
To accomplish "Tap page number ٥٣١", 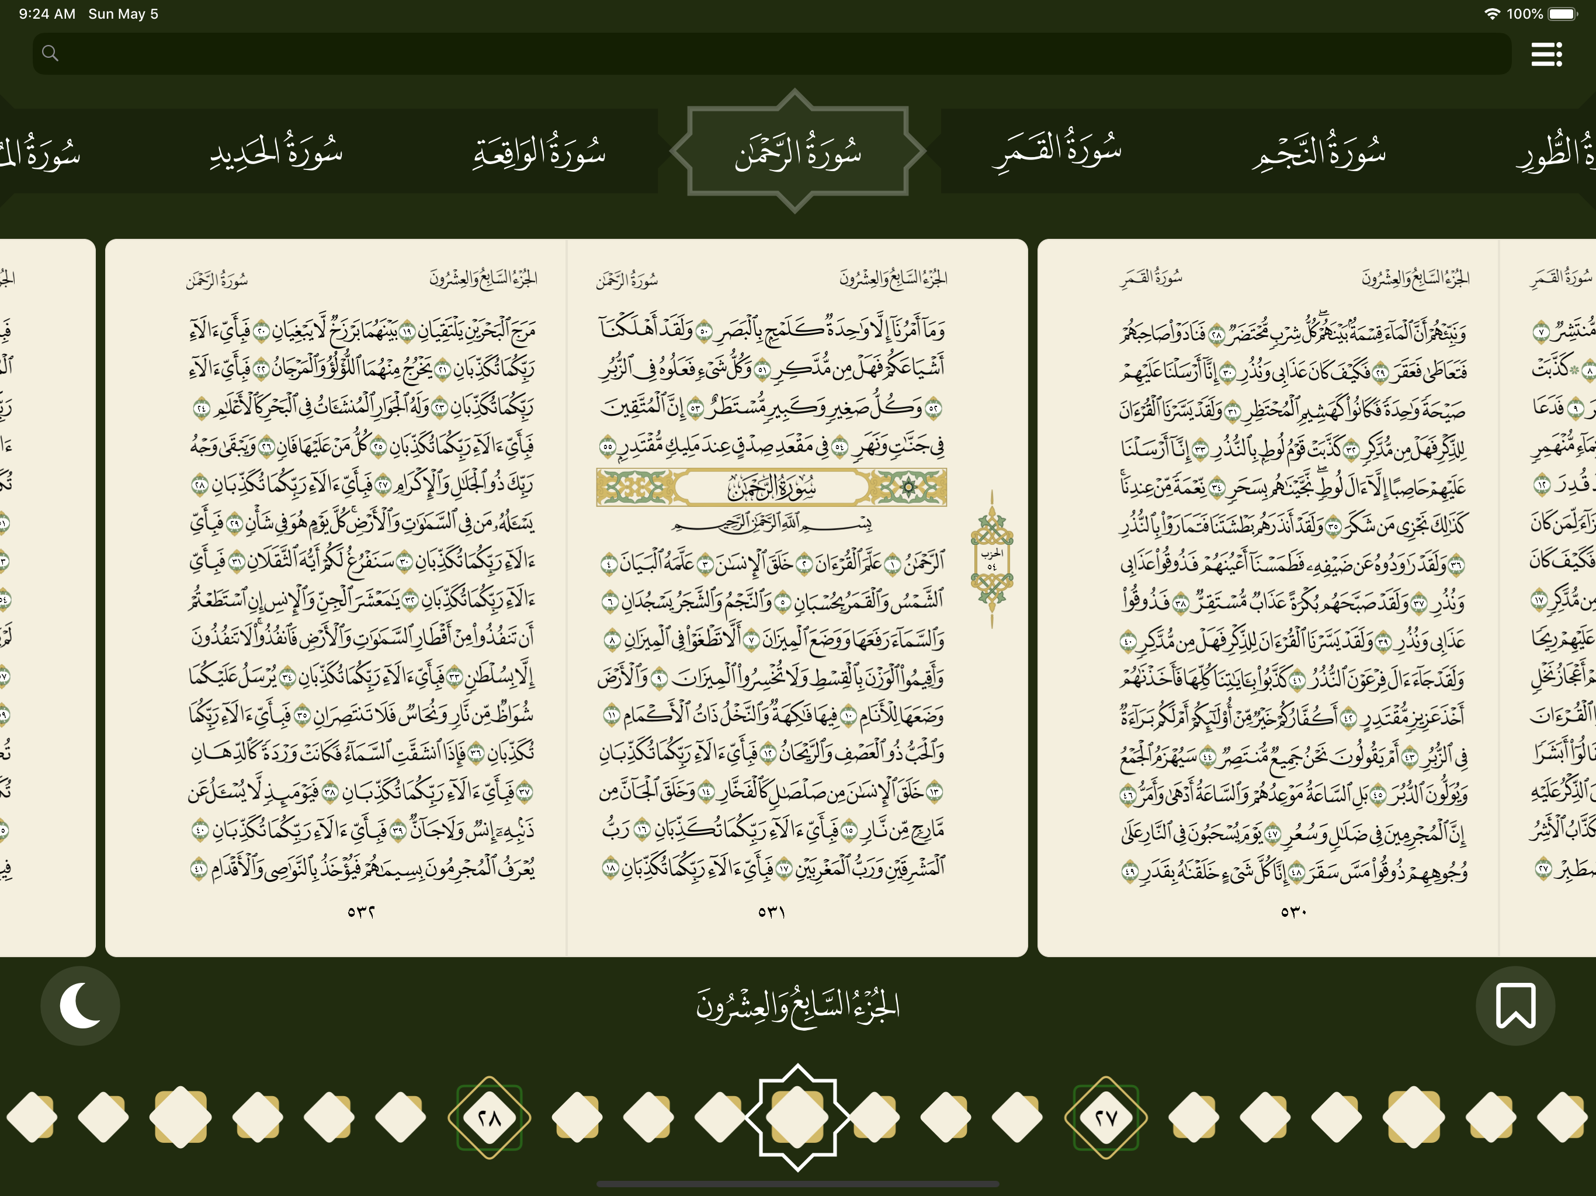I will pos(771,912).
